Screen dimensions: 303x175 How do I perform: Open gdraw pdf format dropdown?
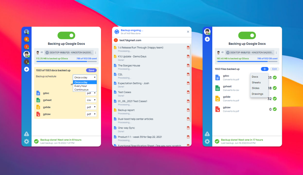(91, 114)
